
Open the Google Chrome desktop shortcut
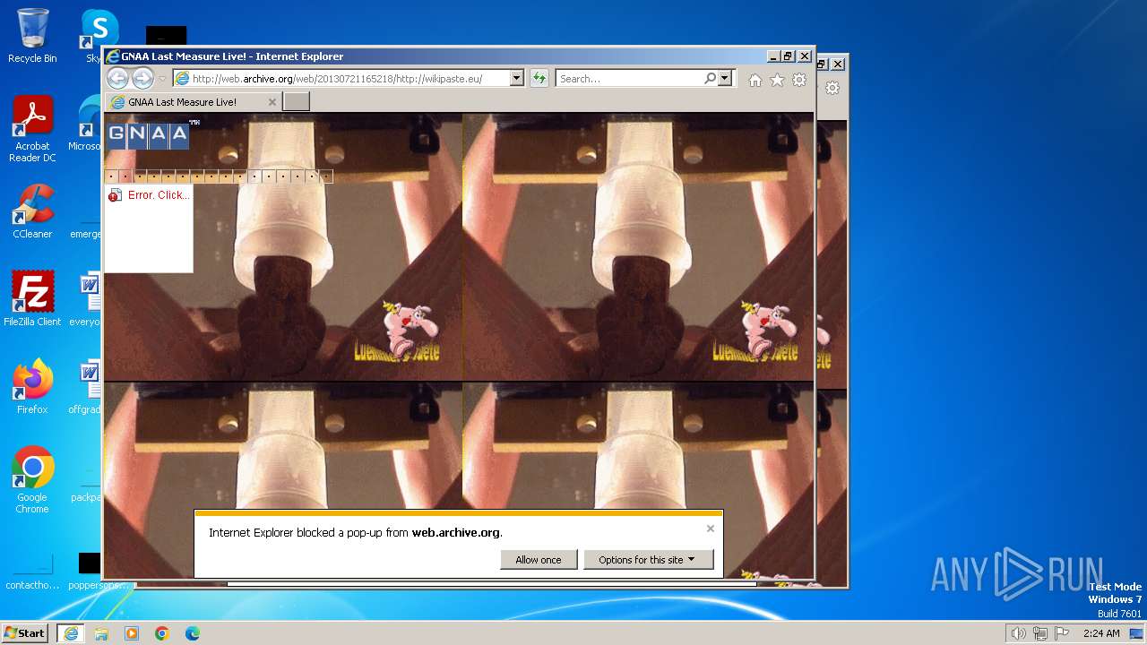pyautogui.click(x=32, y=480)
